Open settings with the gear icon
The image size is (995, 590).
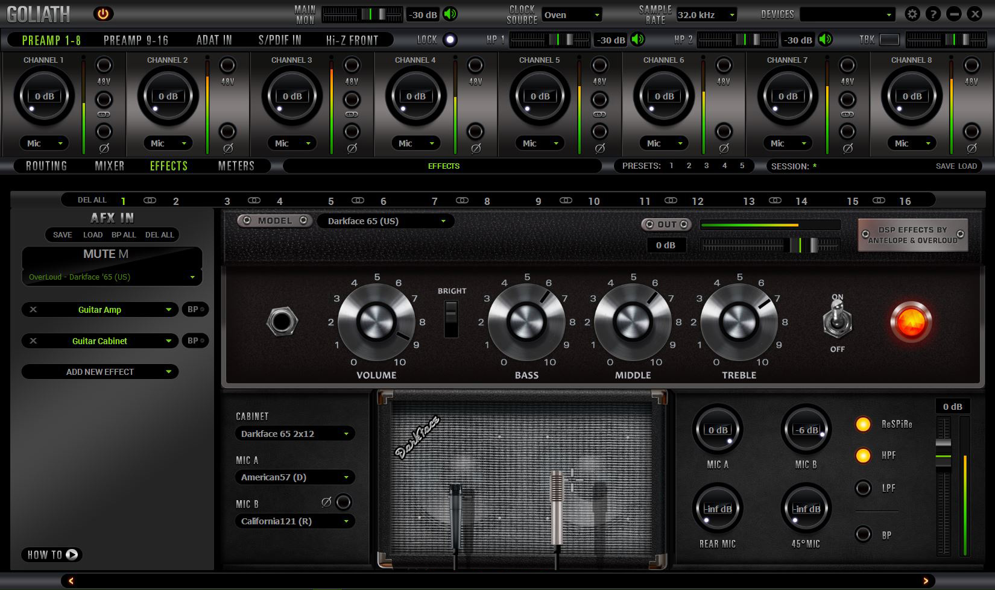(912, 14)
